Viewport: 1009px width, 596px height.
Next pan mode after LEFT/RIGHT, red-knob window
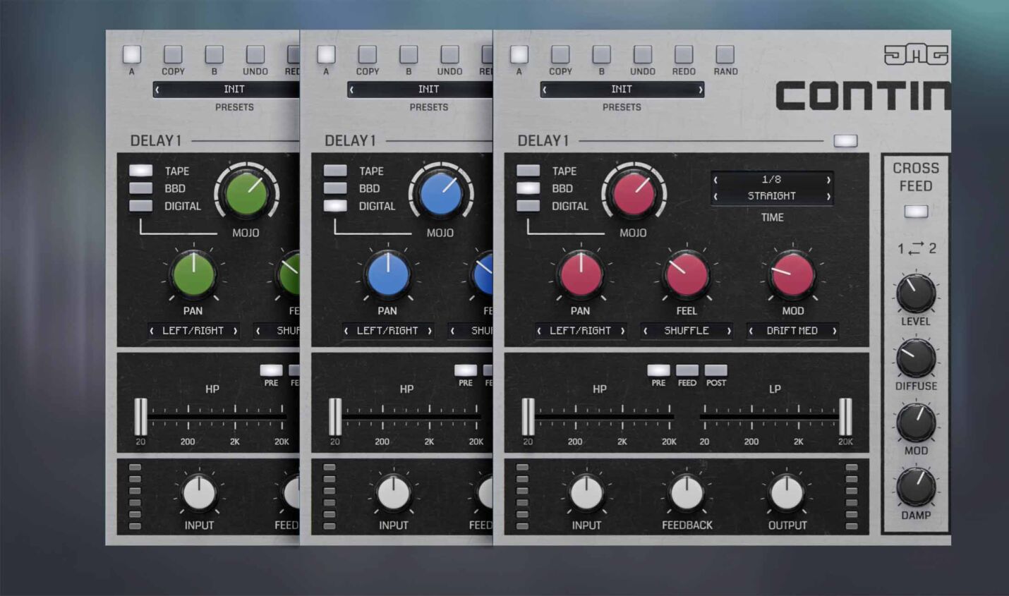(x=622, y=331)
